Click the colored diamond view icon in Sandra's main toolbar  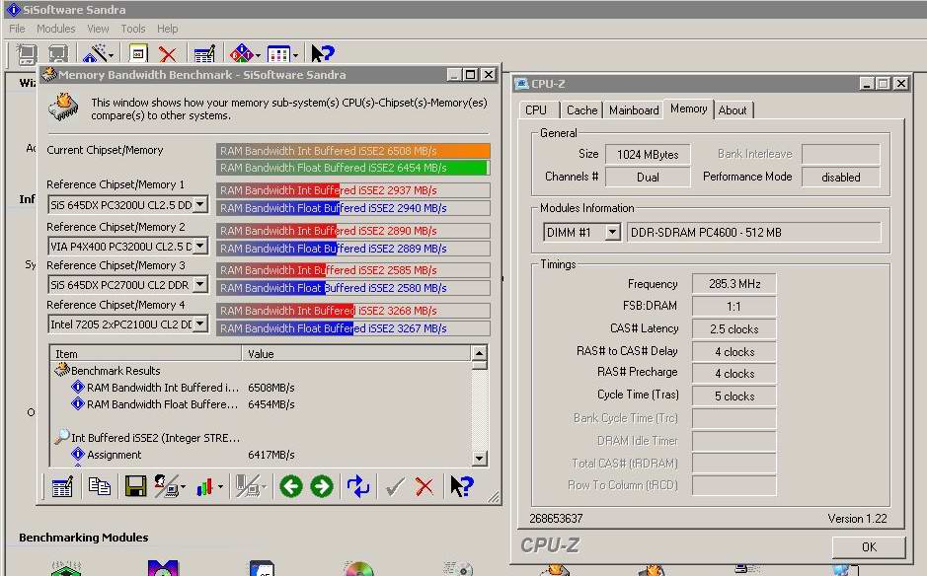click(x=242, y=54)
